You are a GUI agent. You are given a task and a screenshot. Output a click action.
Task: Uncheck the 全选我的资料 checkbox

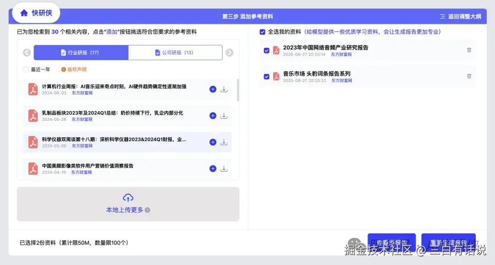click(x=263, y=32)
